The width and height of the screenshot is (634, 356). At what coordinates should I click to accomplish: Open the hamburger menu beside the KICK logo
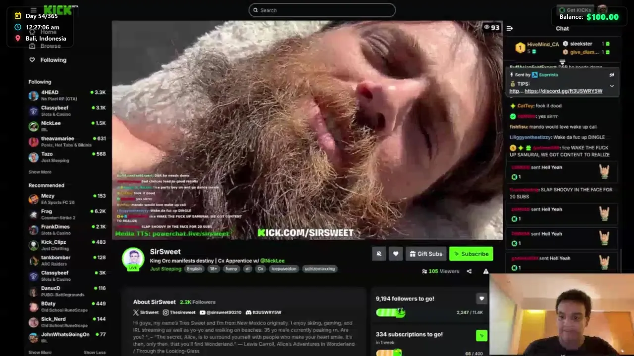[x=34, y=10]
